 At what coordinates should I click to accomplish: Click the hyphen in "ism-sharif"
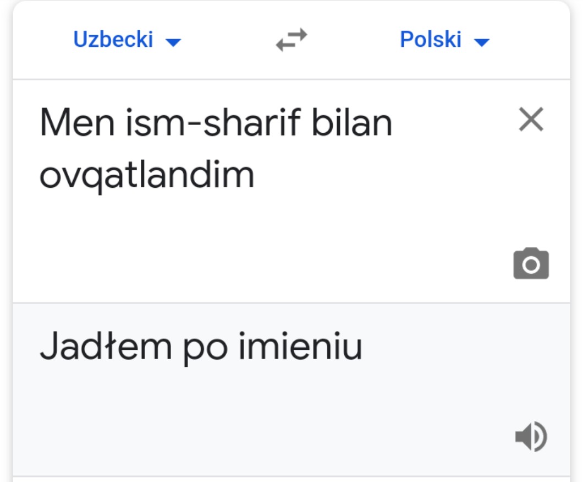[193, 127]
